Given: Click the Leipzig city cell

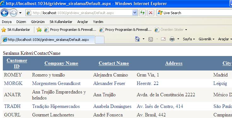Looking at the screenshot, I should [220, 83].
